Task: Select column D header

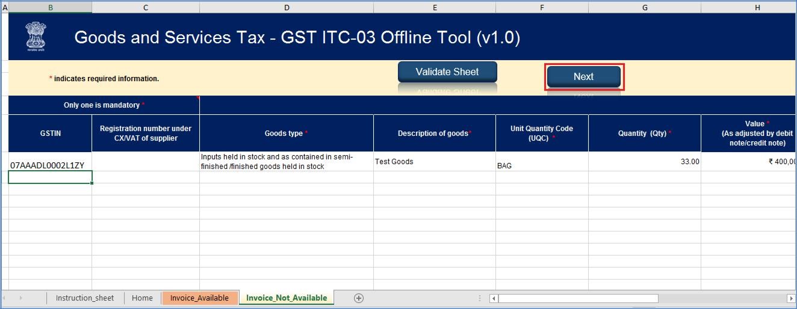Action: 287,7
